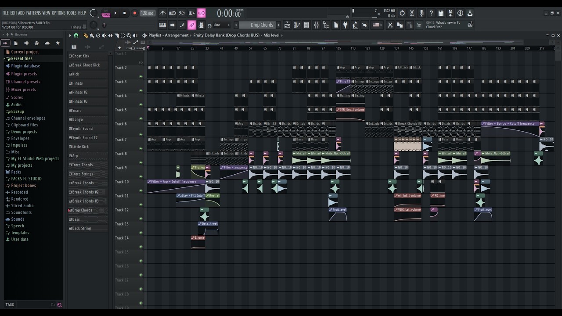The image size is (562, 316).
Task: Click the Cut scissors toolbar icon
Action: tap(390, 25)
